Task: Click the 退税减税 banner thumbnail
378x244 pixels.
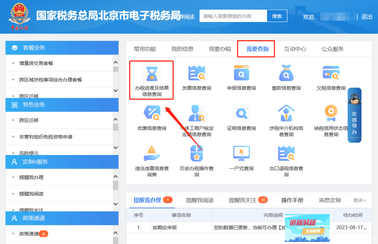Action: click(x=307, y=228)
